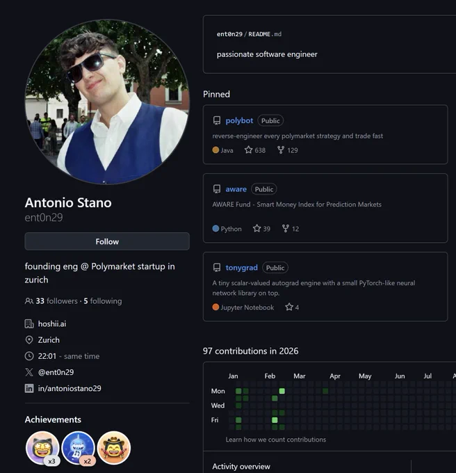Click the Follow button

point(107,241)
